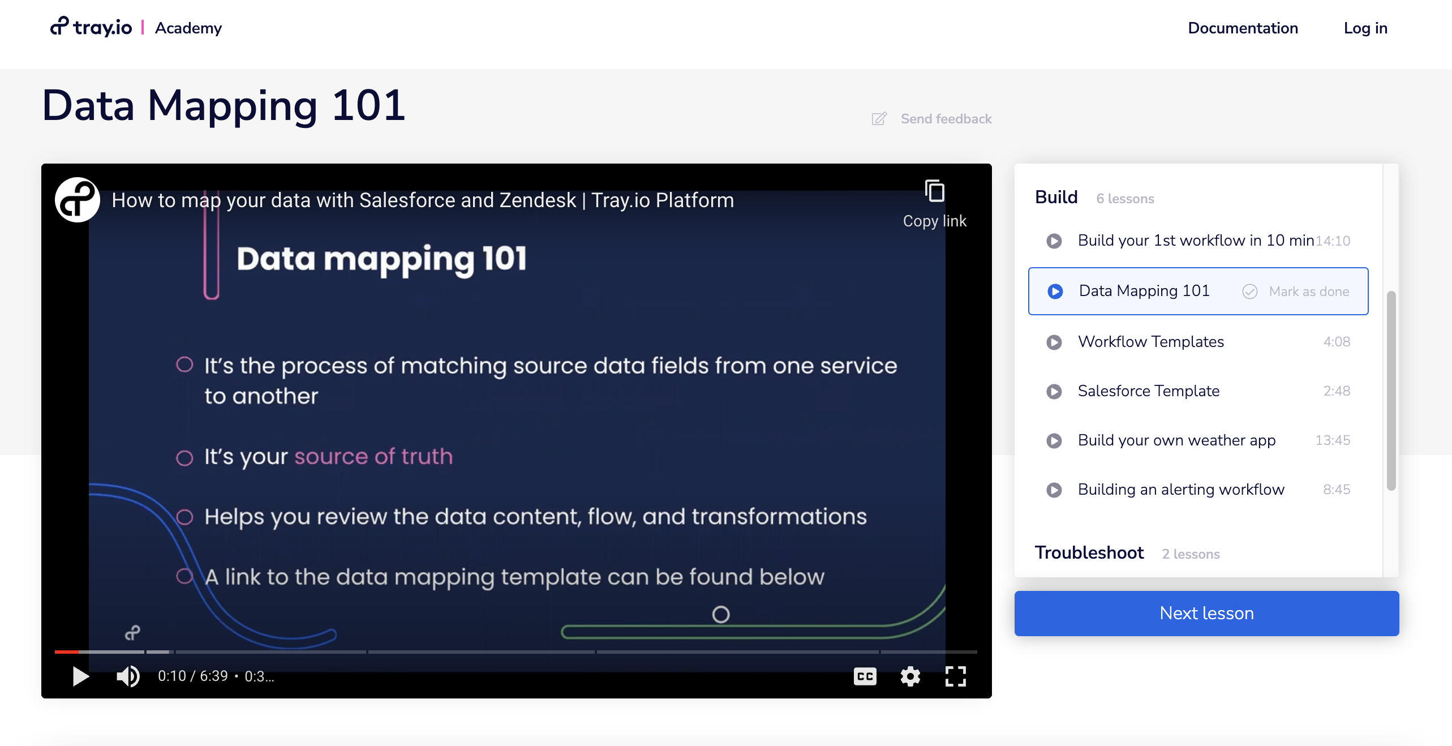
Task: Click the lesson list scrollbar
Action: (1391, 391)
